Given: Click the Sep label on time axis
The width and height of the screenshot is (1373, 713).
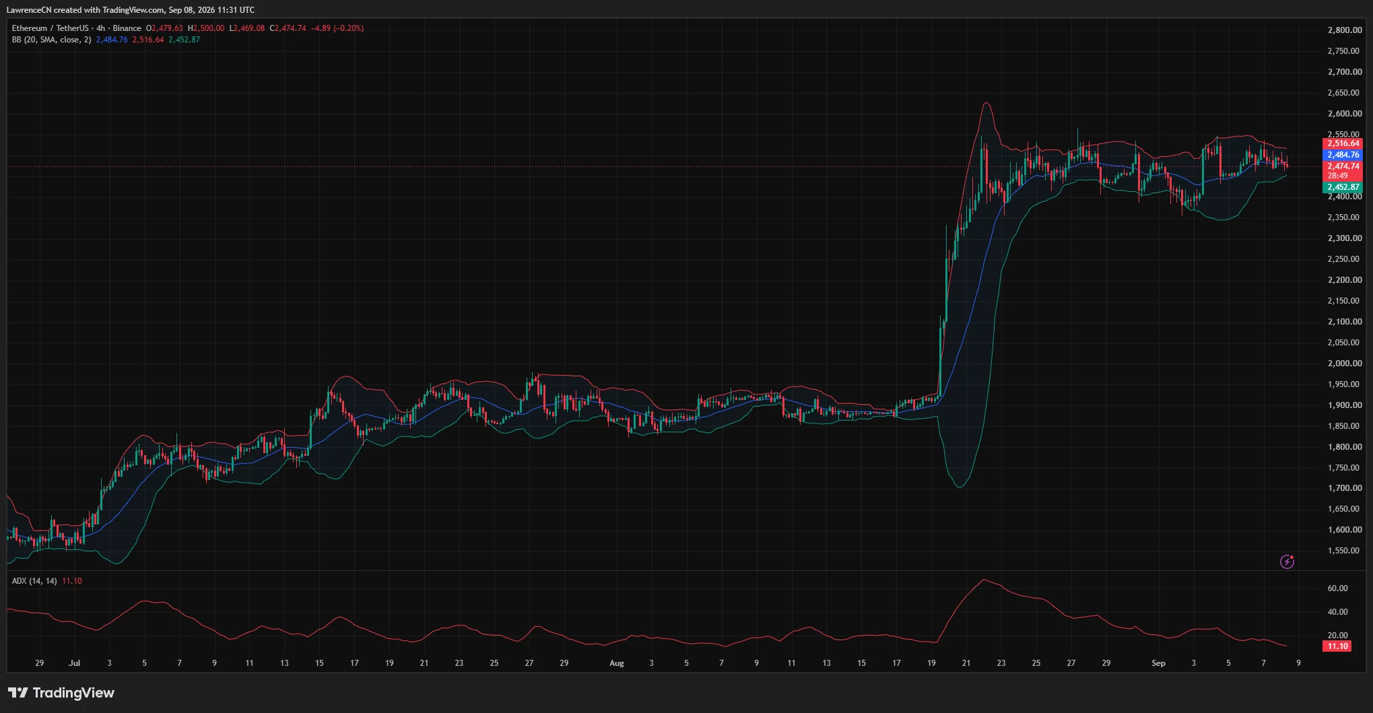Looking at the screenshot, I should click(x=1158, y=663).
